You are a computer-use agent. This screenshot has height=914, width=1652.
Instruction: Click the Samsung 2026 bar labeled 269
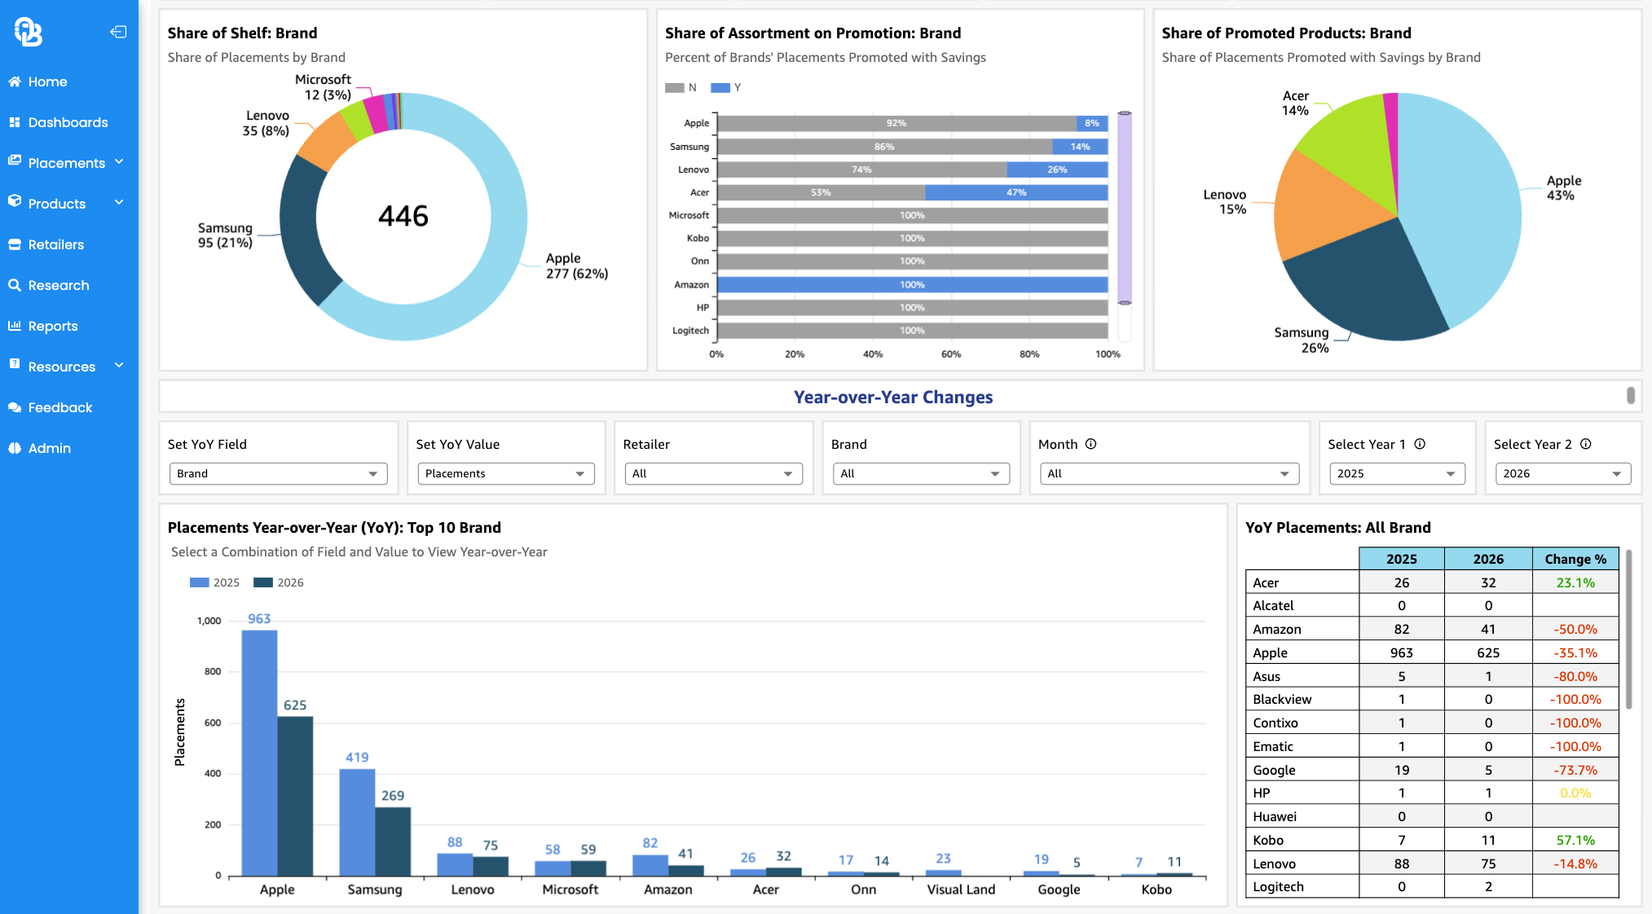tap(393, 841)
